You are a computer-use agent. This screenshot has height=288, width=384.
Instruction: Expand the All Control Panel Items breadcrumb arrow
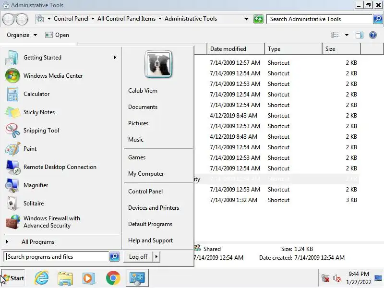[x=160, y=19]
